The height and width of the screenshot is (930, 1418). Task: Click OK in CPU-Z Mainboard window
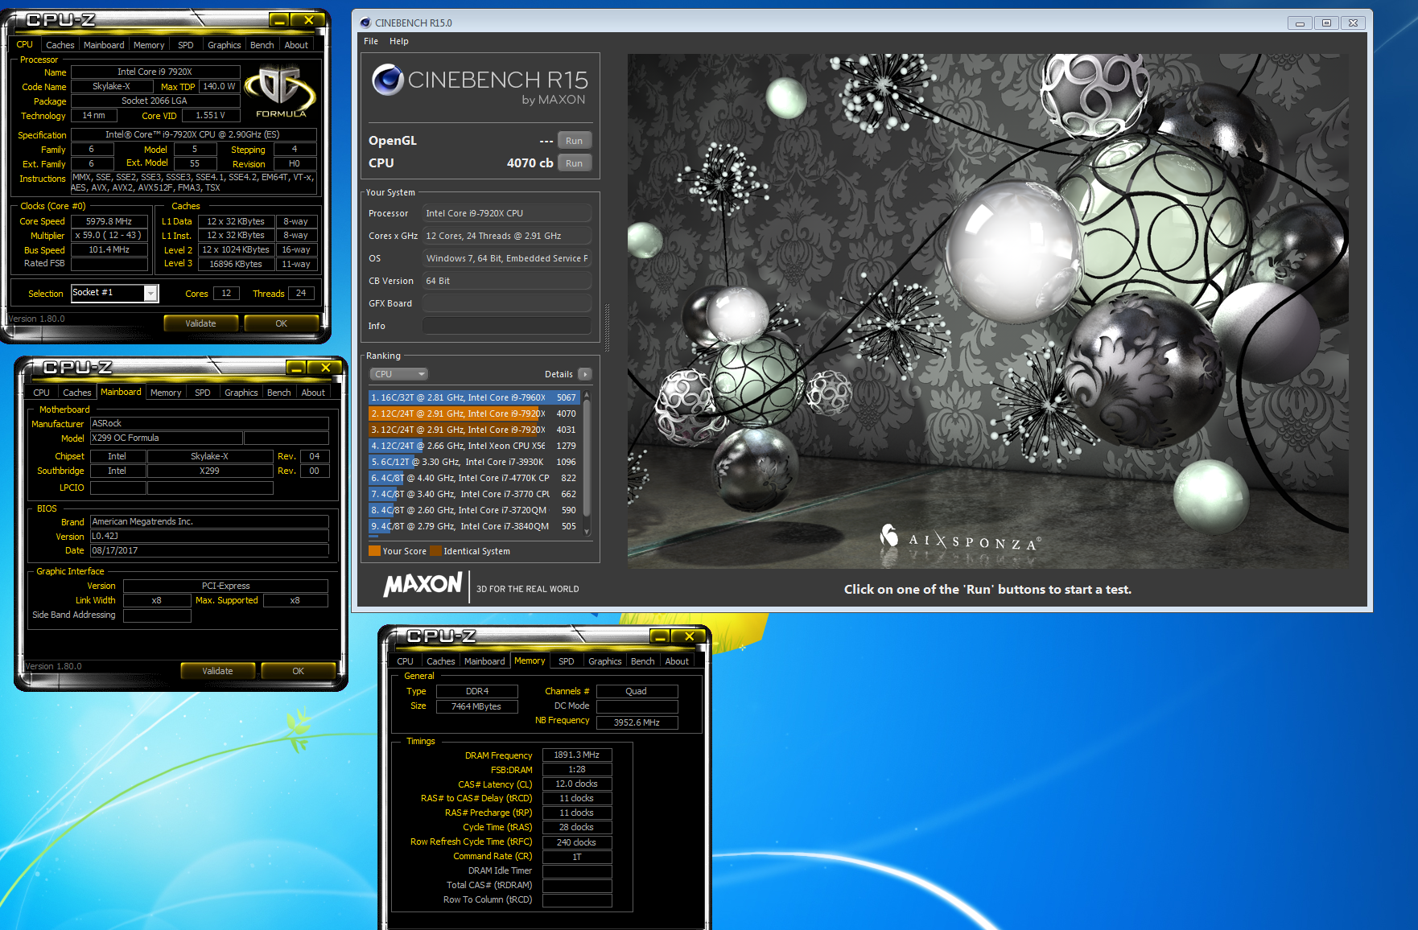click(x=298, y=671)
